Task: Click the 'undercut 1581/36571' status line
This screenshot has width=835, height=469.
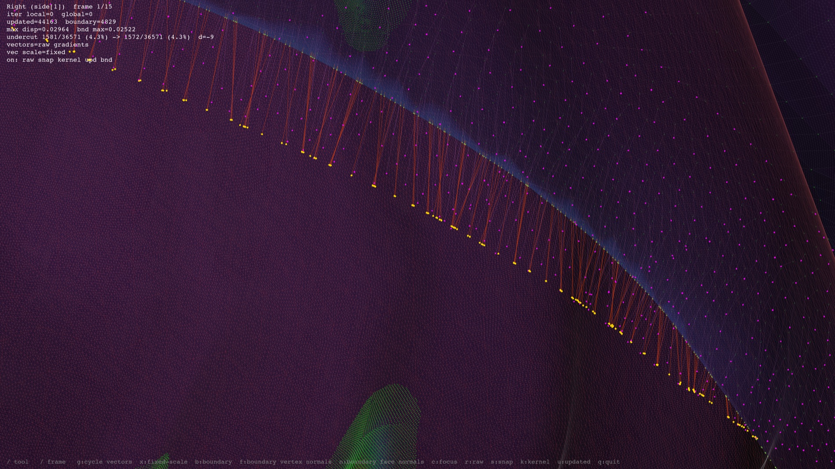Action: (x=110, y=37)
